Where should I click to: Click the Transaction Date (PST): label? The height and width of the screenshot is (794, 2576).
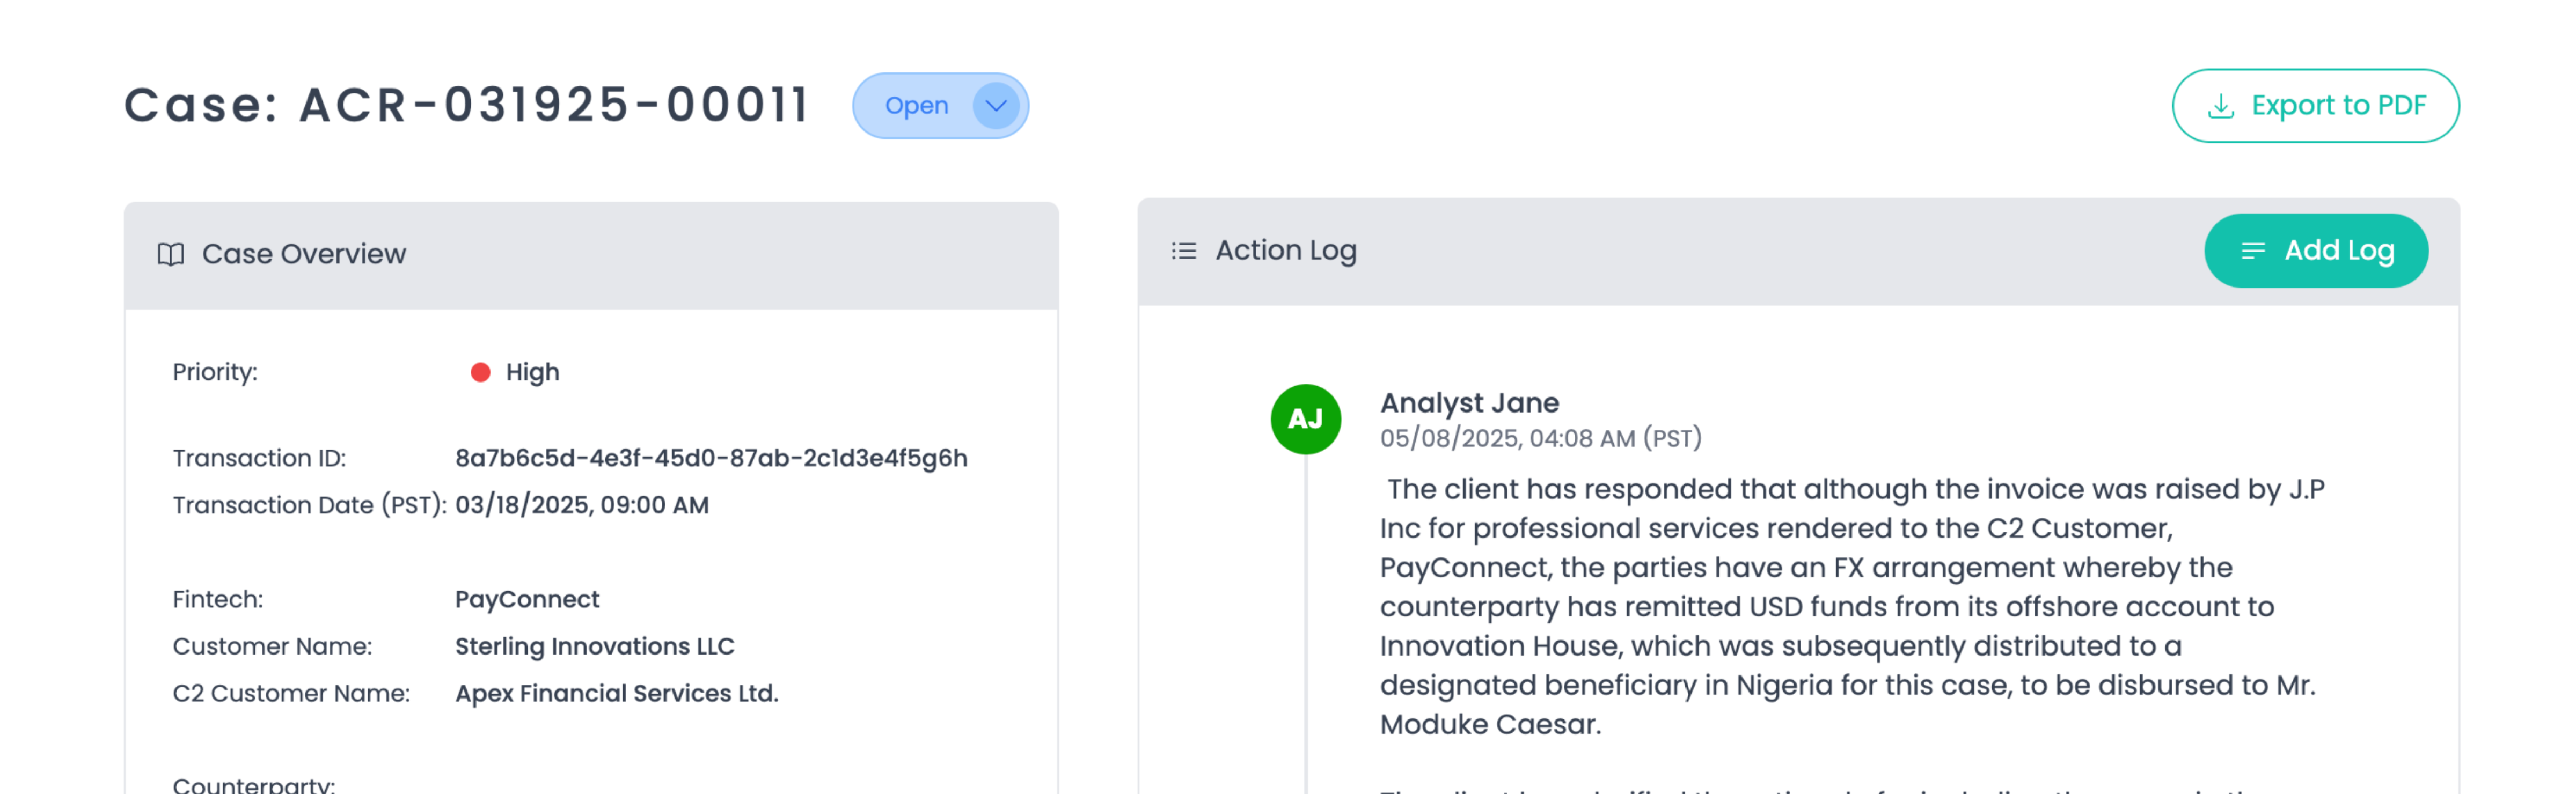[310, 505]
